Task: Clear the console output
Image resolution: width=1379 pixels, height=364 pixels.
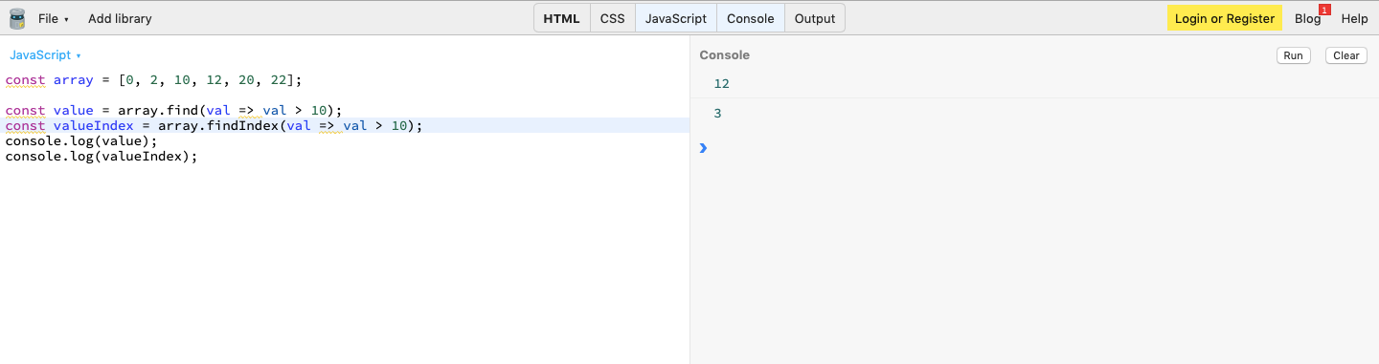Action: 1346,55
